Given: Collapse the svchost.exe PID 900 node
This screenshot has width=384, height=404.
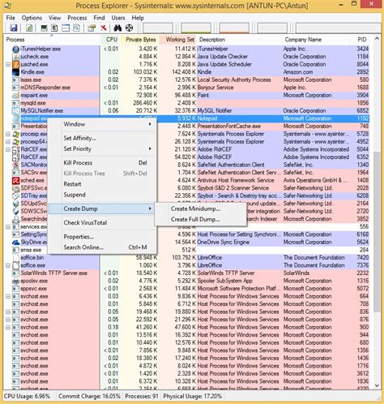Looking at the screenshot, I should point(8,328).
